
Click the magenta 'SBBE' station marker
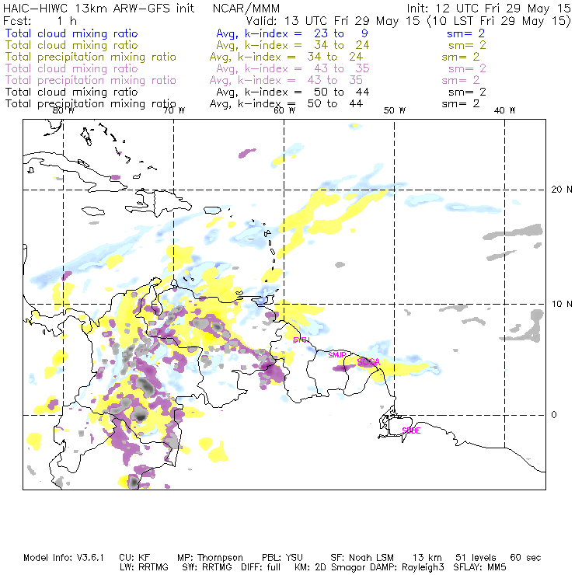pyautogui.click(x=411, y=430)
